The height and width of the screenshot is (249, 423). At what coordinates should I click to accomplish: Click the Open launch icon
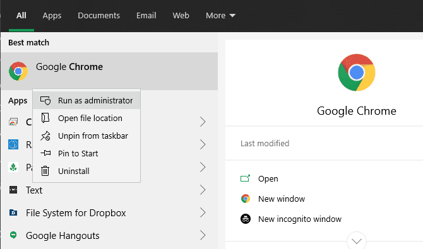[245, 178]
